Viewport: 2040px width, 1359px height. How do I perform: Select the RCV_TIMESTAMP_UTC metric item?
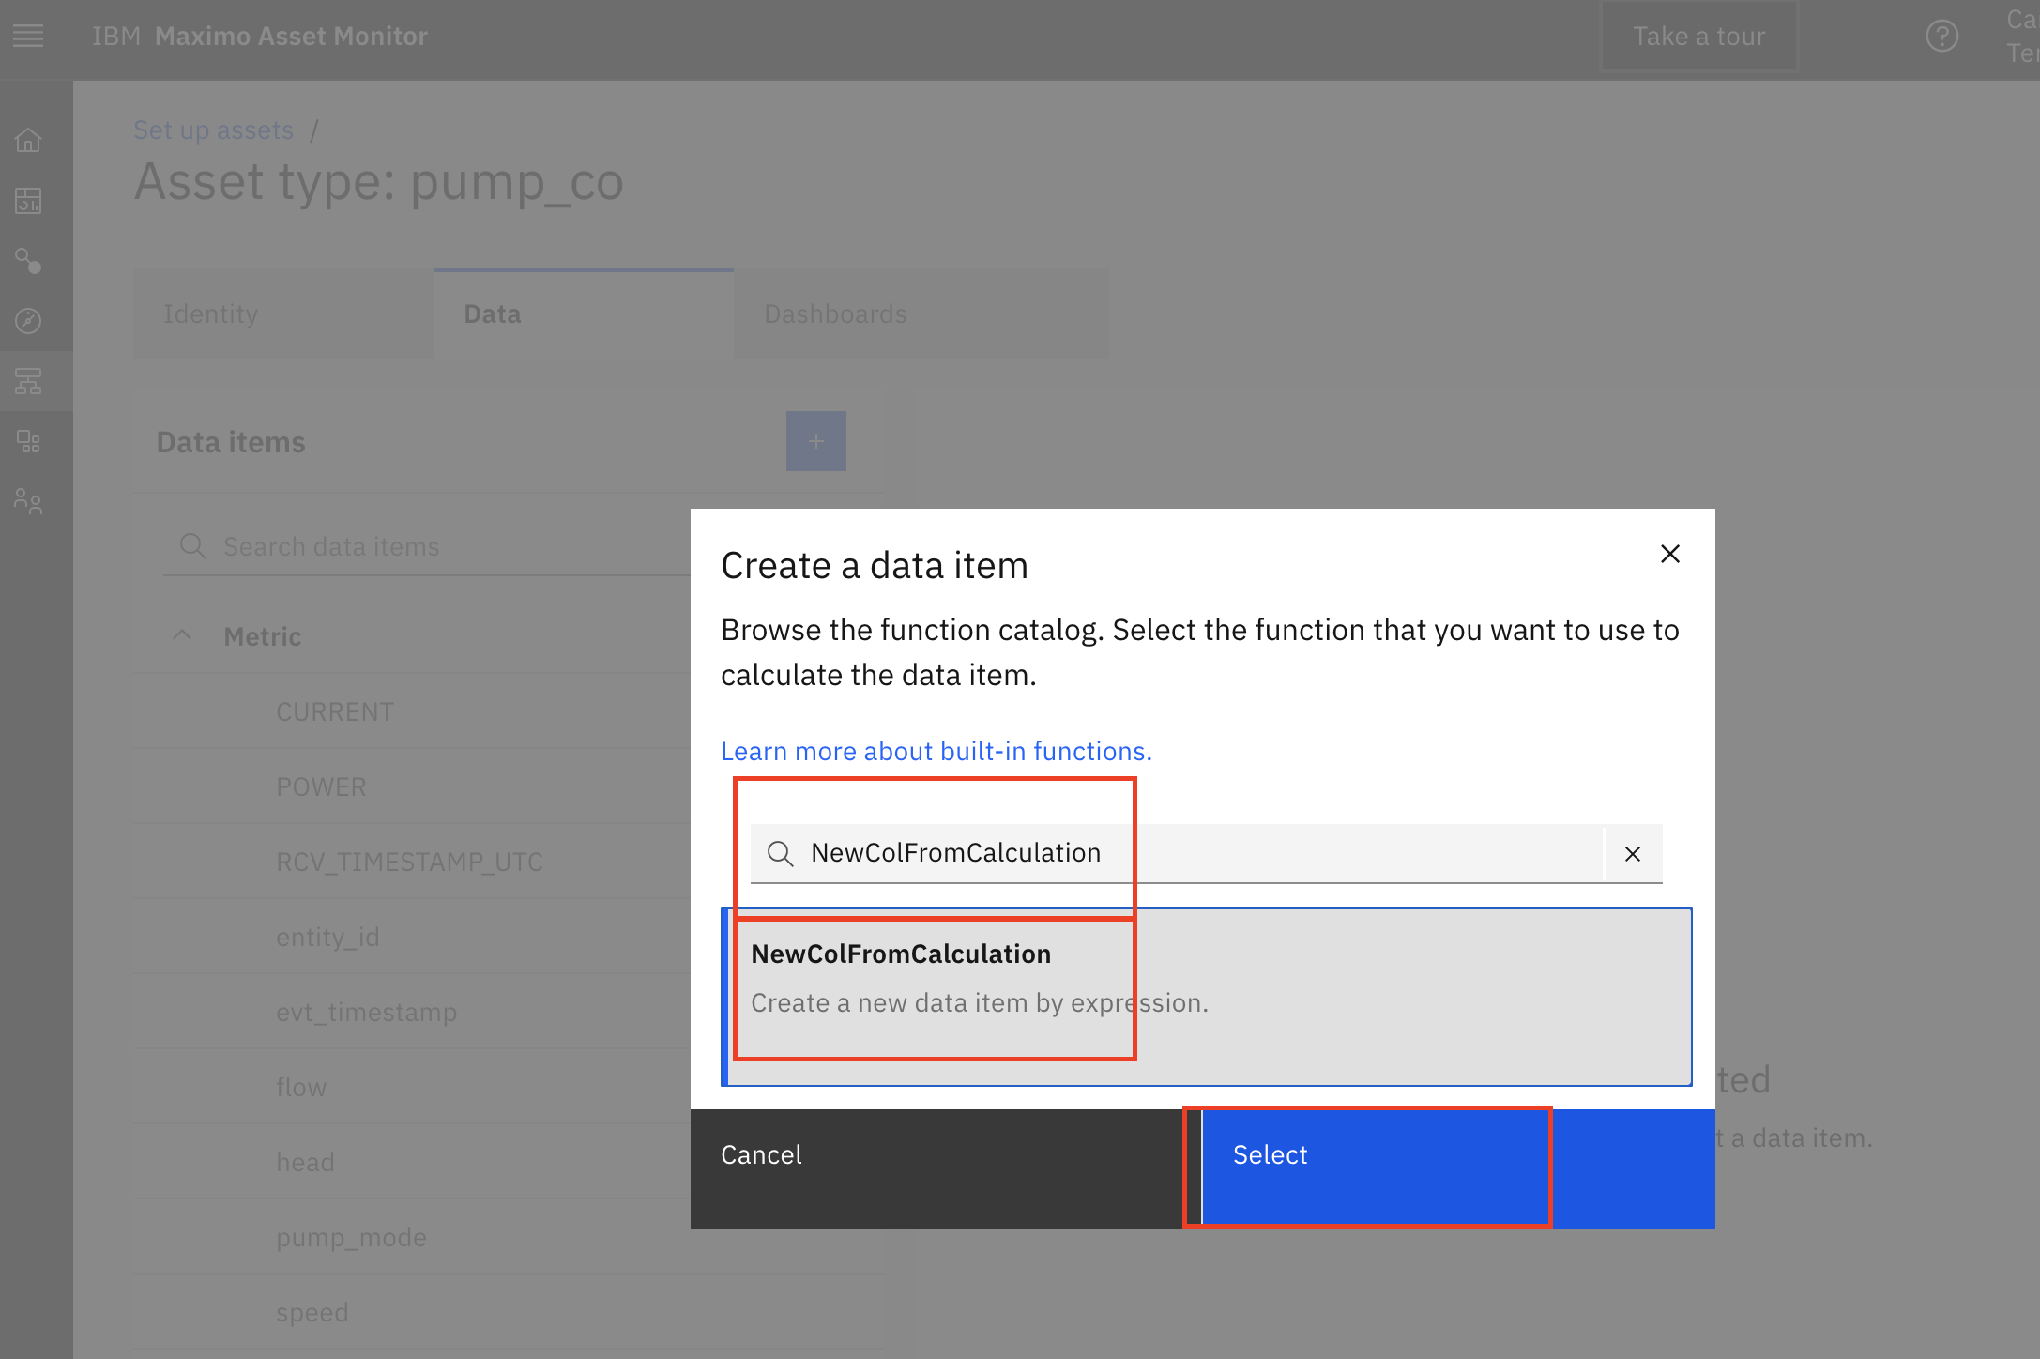coord(409,862)
